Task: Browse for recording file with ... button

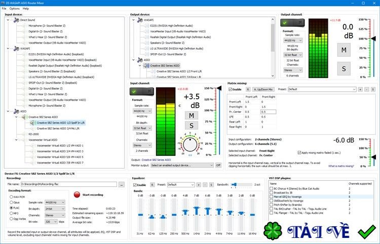Action: tap(122, 184)
